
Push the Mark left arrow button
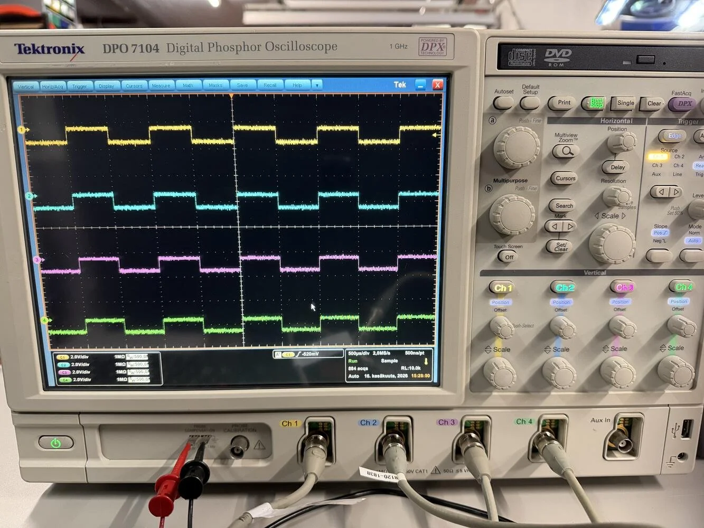click(554, 227)
